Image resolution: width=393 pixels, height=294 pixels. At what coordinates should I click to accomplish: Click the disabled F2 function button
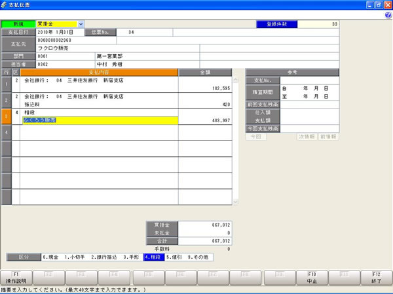pos(49,278)
